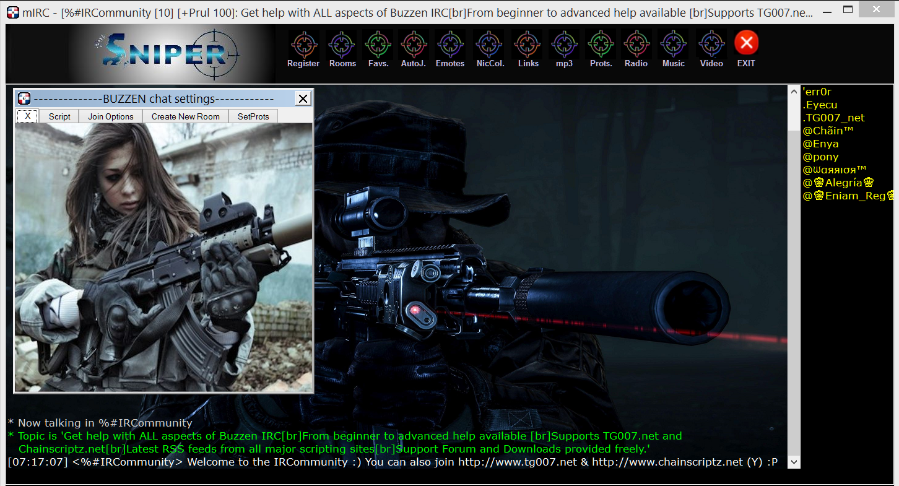Click the Register crosshair icon
The width and height of the screenshot is (899, 486).
point(303,45)
